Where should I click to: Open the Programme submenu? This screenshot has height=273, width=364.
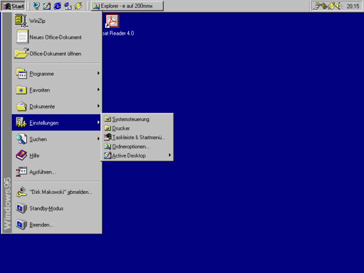57,73
